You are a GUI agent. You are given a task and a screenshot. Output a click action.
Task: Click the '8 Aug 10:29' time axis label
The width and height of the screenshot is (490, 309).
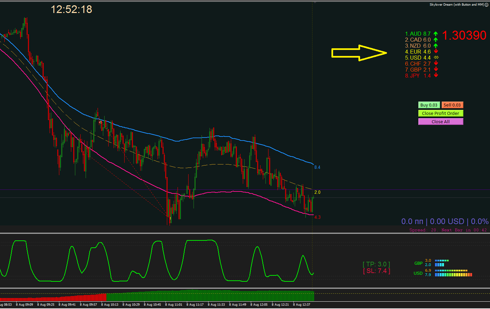(x=131, y=305)
